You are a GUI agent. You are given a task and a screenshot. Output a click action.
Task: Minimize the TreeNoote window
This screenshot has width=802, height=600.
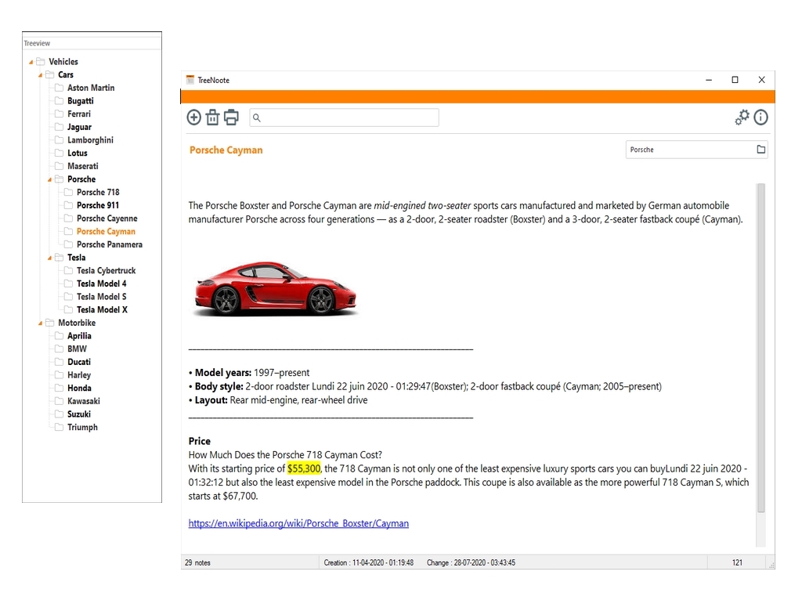(x=709, y=80)
